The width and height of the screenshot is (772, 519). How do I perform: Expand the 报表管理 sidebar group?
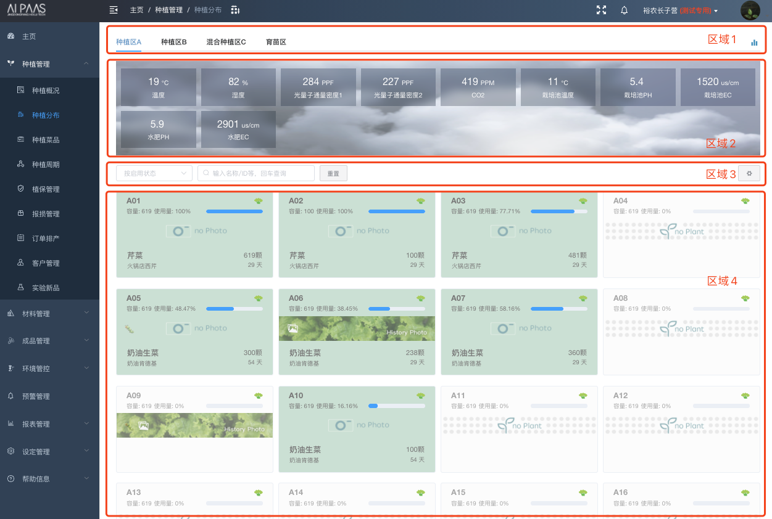49,424
